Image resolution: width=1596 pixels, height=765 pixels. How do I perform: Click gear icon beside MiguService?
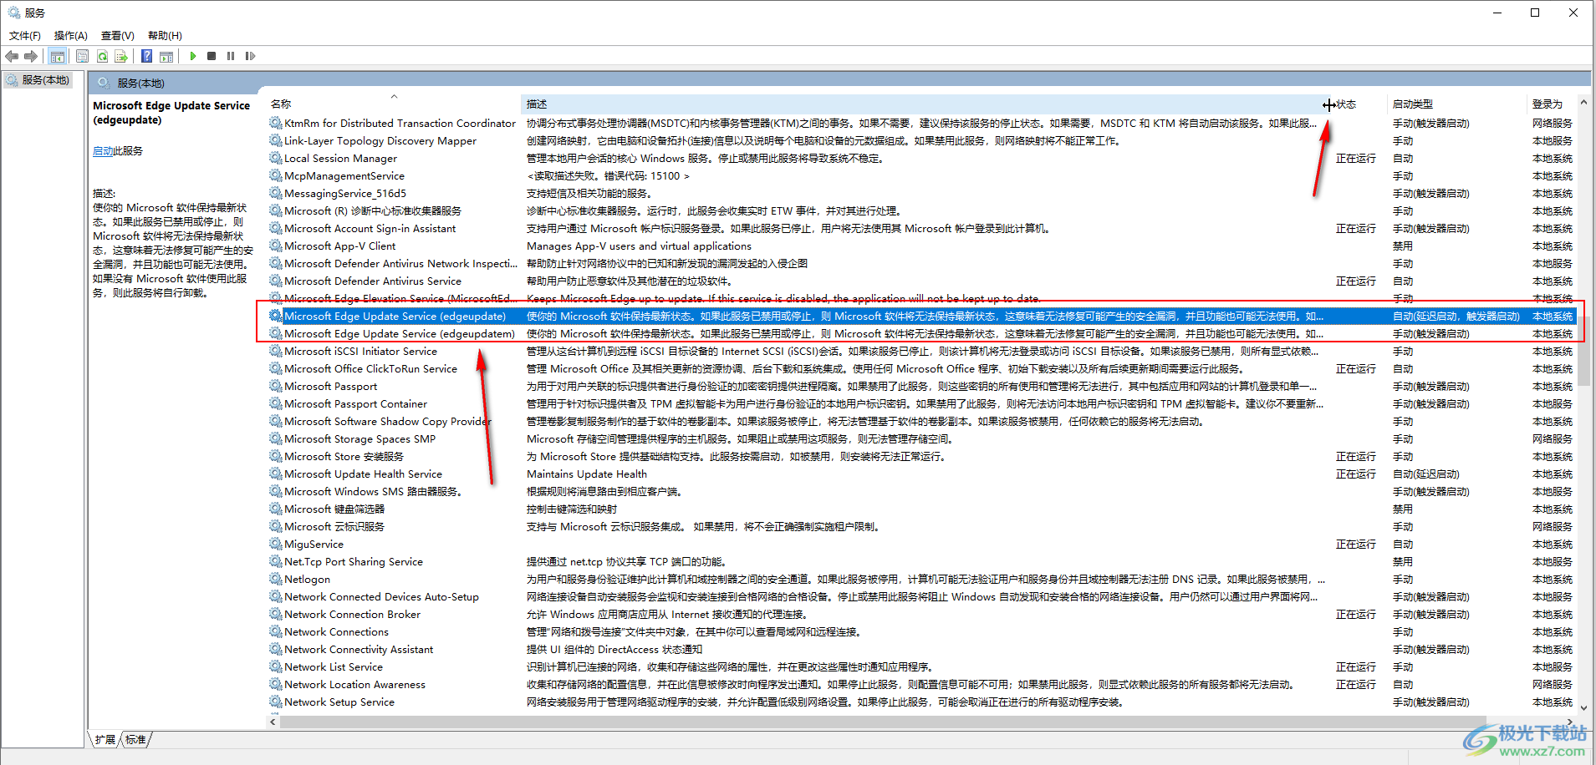275,544
